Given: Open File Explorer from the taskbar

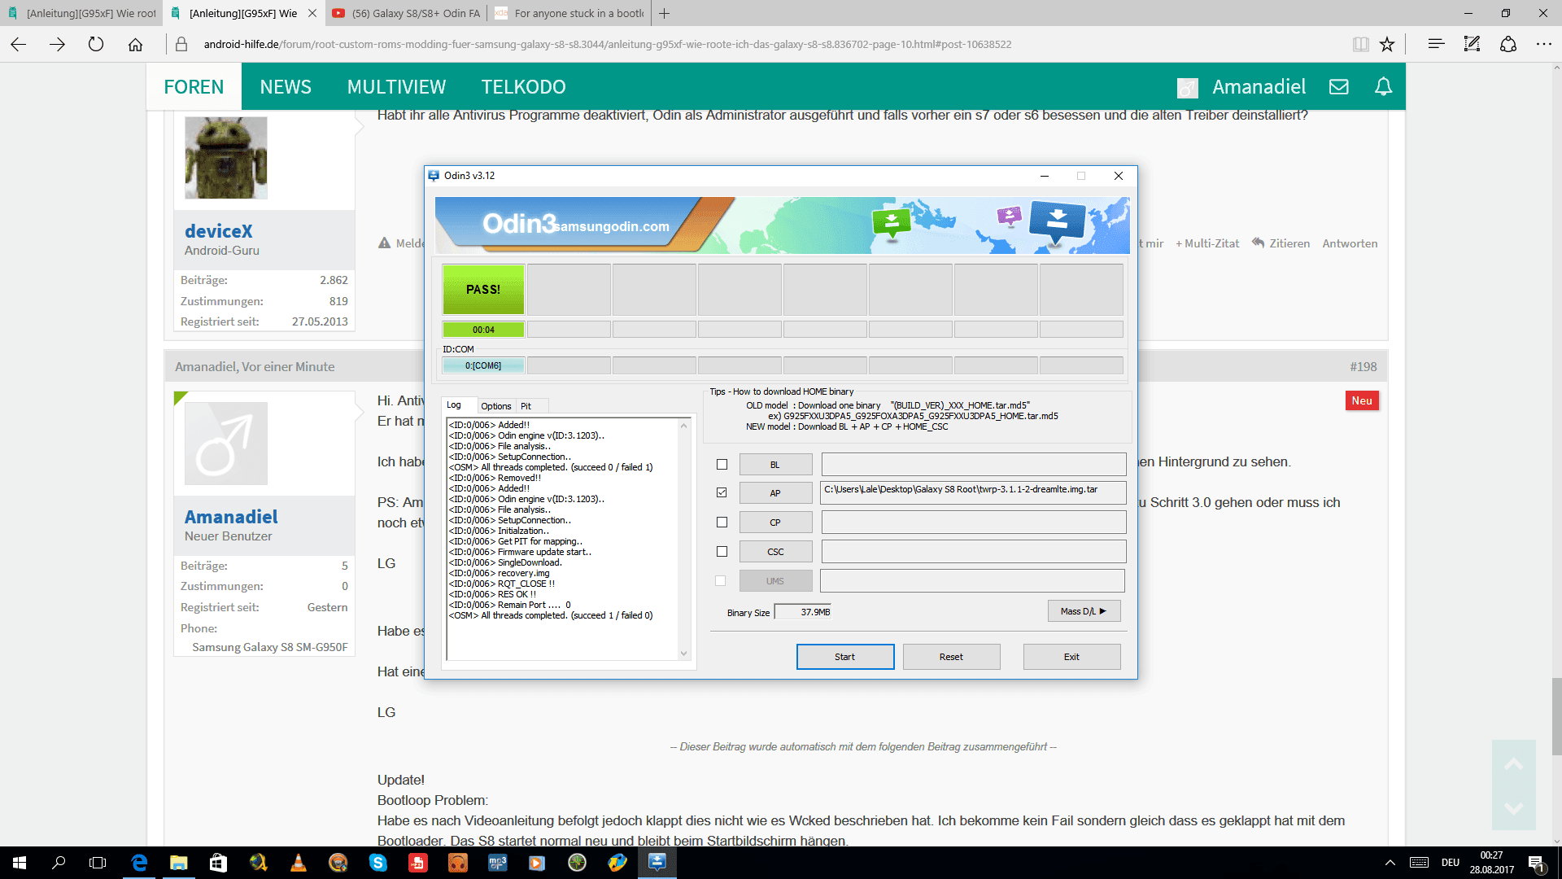Looking at the screenshot, I should [x=178, y=863].
